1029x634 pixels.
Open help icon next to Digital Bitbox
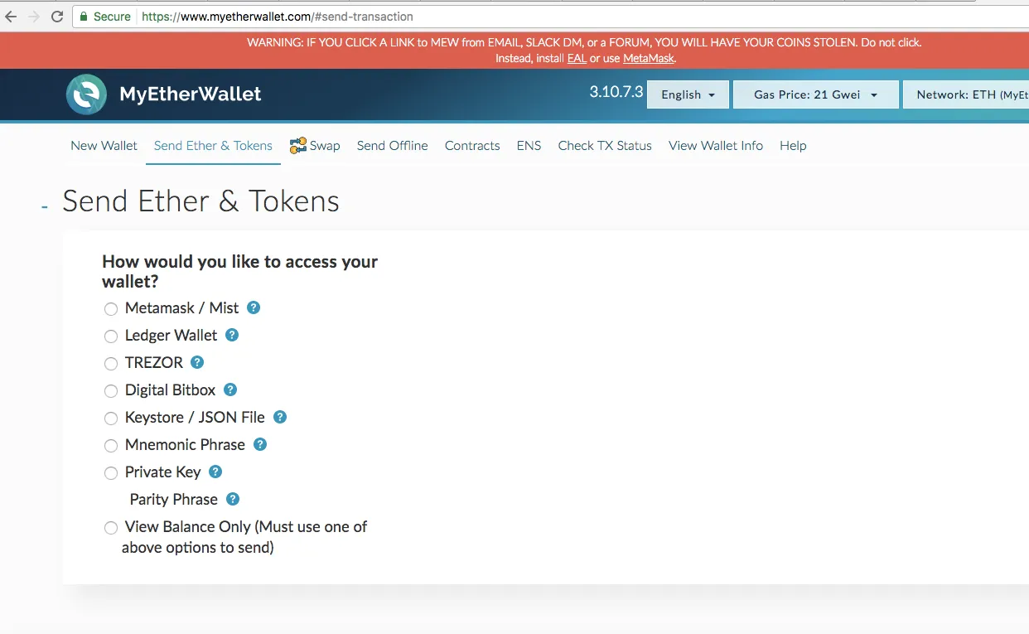coord(230,390)
